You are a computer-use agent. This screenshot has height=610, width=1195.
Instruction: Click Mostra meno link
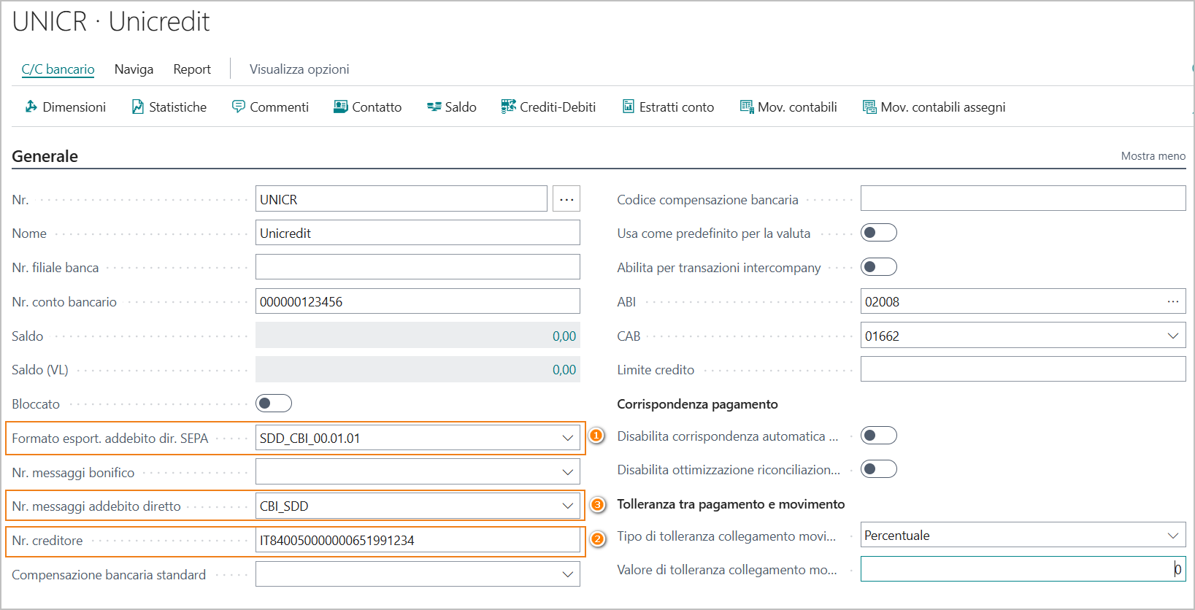[x=1153, y=156]
